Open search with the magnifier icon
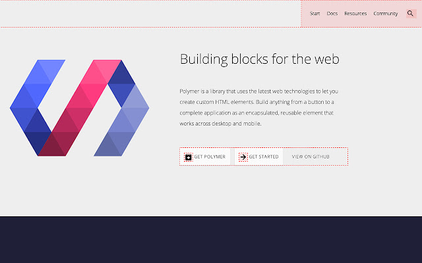The image size is (422, 263). [x=410, y=13]
